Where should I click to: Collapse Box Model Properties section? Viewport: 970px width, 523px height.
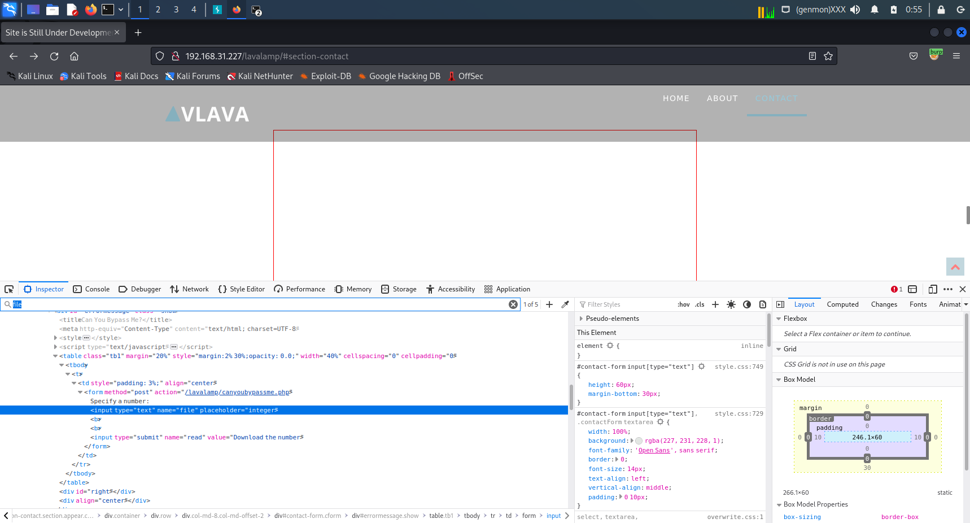click(779, 505)
